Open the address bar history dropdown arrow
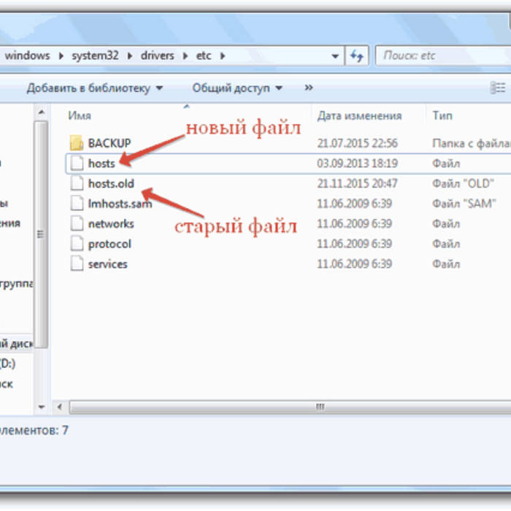Viewport: 511px width, 511px height. 335,55
